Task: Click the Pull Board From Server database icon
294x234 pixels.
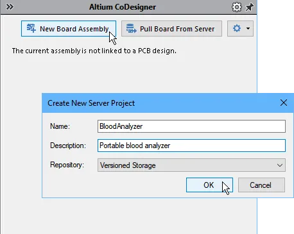Action: (x=131, y=28)
